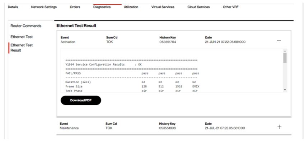This screenshot has height=142, width=305.
Task: Click the EMIX frame size value
Action: 196,86
